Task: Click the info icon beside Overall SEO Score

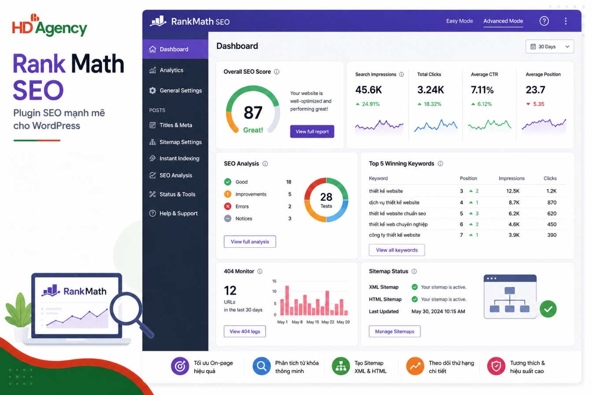Action: point(277,71)
